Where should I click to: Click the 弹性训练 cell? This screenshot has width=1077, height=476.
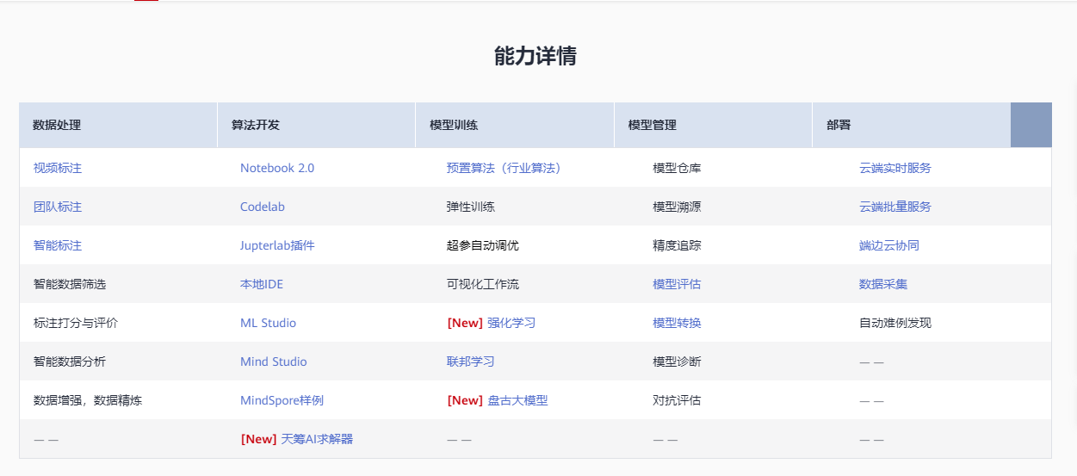click(x=471, y=207)
